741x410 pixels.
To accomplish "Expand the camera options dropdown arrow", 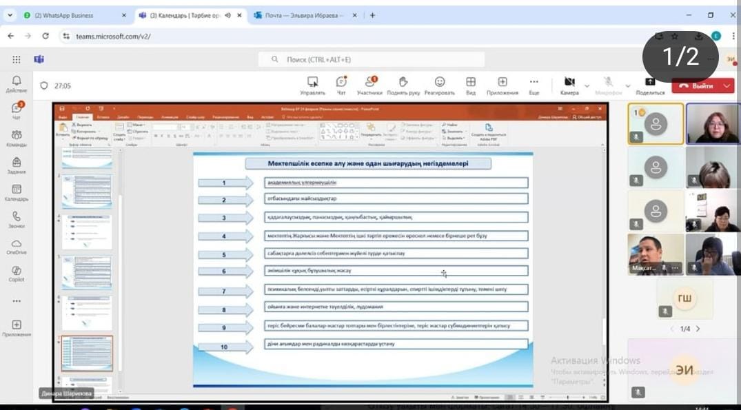I will pos(587,86).
